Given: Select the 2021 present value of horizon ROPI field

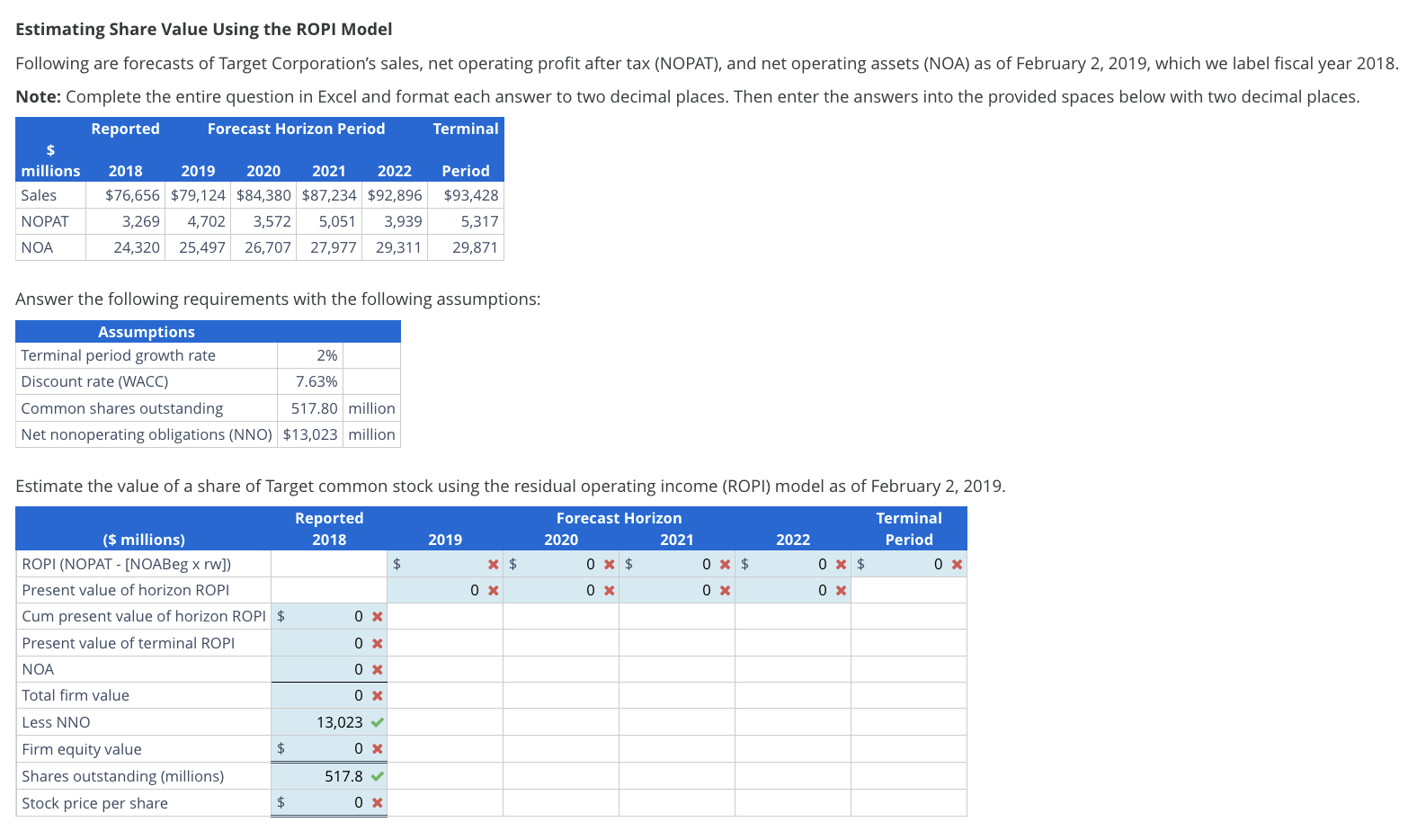Looking at the screenshot, I should [x=677, y=590].
